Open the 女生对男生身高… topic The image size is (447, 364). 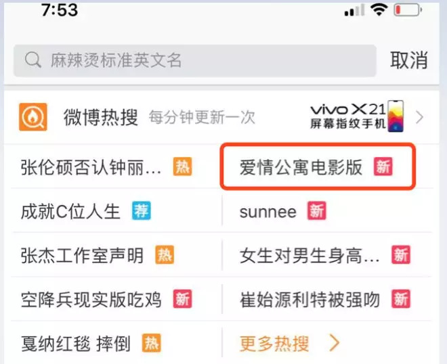(x=310, y=255)
